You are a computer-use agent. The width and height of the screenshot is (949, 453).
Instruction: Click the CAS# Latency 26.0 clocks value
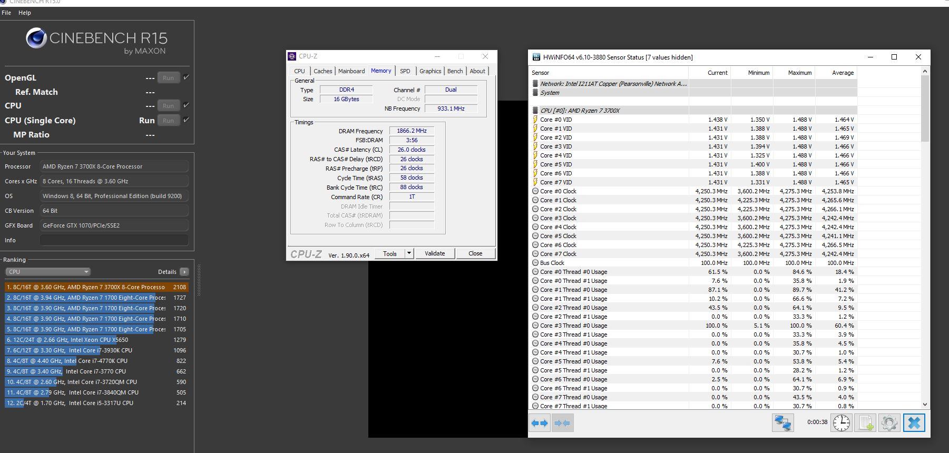pyautogui.click(x=412, y=150)
